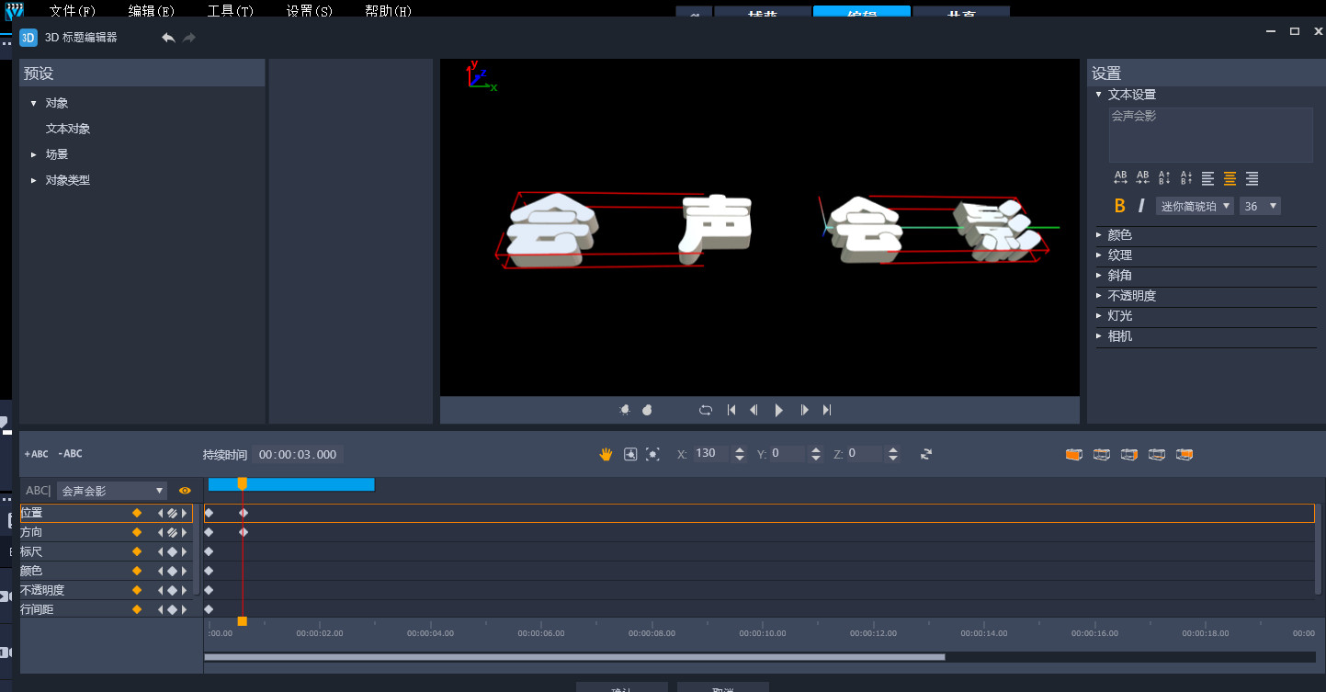The height and width of the screenshot is (692, 1326).
Task: Increase character spacing AB icon
Action: pyautogui.click(x=1120, y=177)
